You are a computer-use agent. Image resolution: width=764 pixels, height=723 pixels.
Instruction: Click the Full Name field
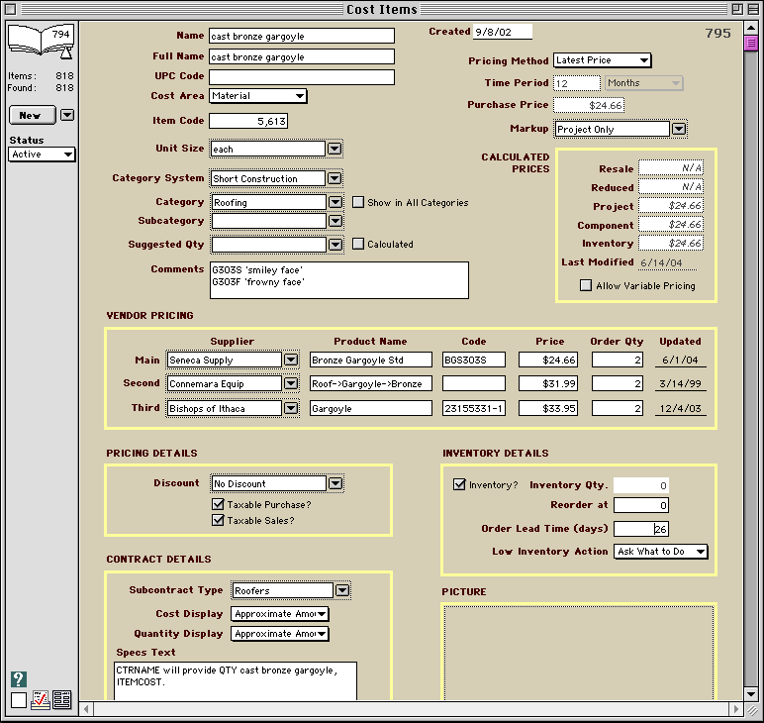(x=302, y=56)
